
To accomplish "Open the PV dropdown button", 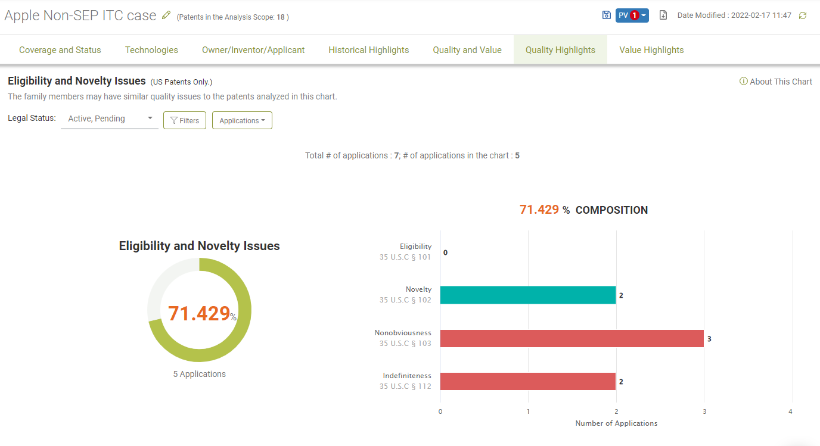I will tap(632, 15).
